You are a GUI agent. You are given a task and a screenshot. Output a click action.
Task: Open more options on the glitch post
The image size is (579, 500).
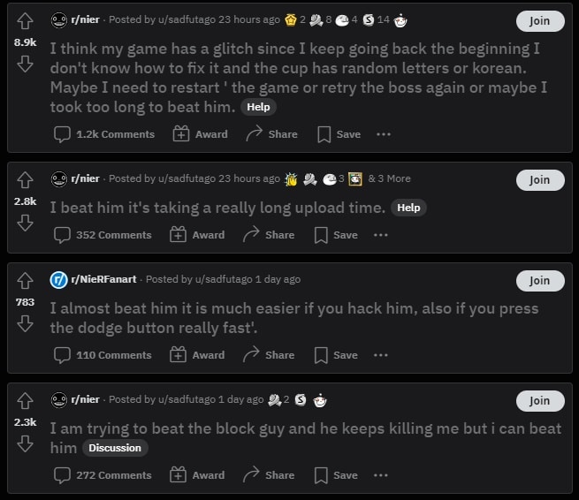[x=383, y=134]
